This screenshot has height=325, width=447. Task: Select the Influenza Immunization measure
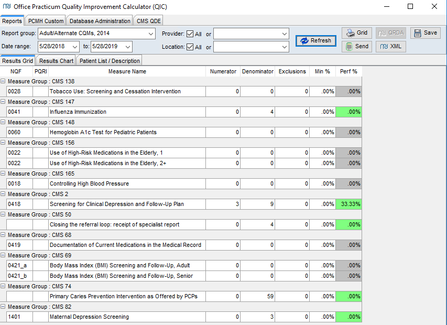[x=184, y=112]
